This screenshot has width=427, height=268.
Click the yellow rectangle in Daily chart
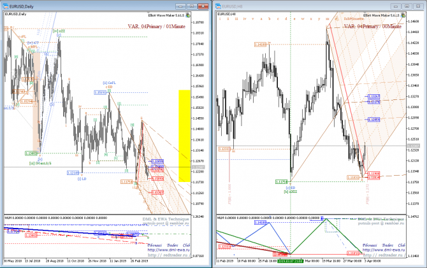pyautogui.click(x=184, y=136)
